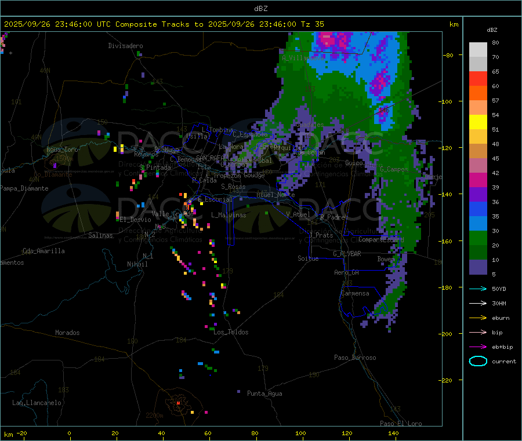Click the 'G_ALVEAR' map label
The width and height of the screenshot is (522, 441).
point(347,254)
